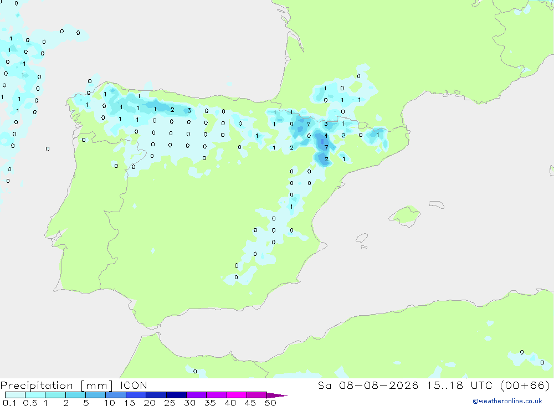This screenshot has height=406, width=554.
Task: Select the 45–50 mm legend swatch
Action: click(257, 395)
